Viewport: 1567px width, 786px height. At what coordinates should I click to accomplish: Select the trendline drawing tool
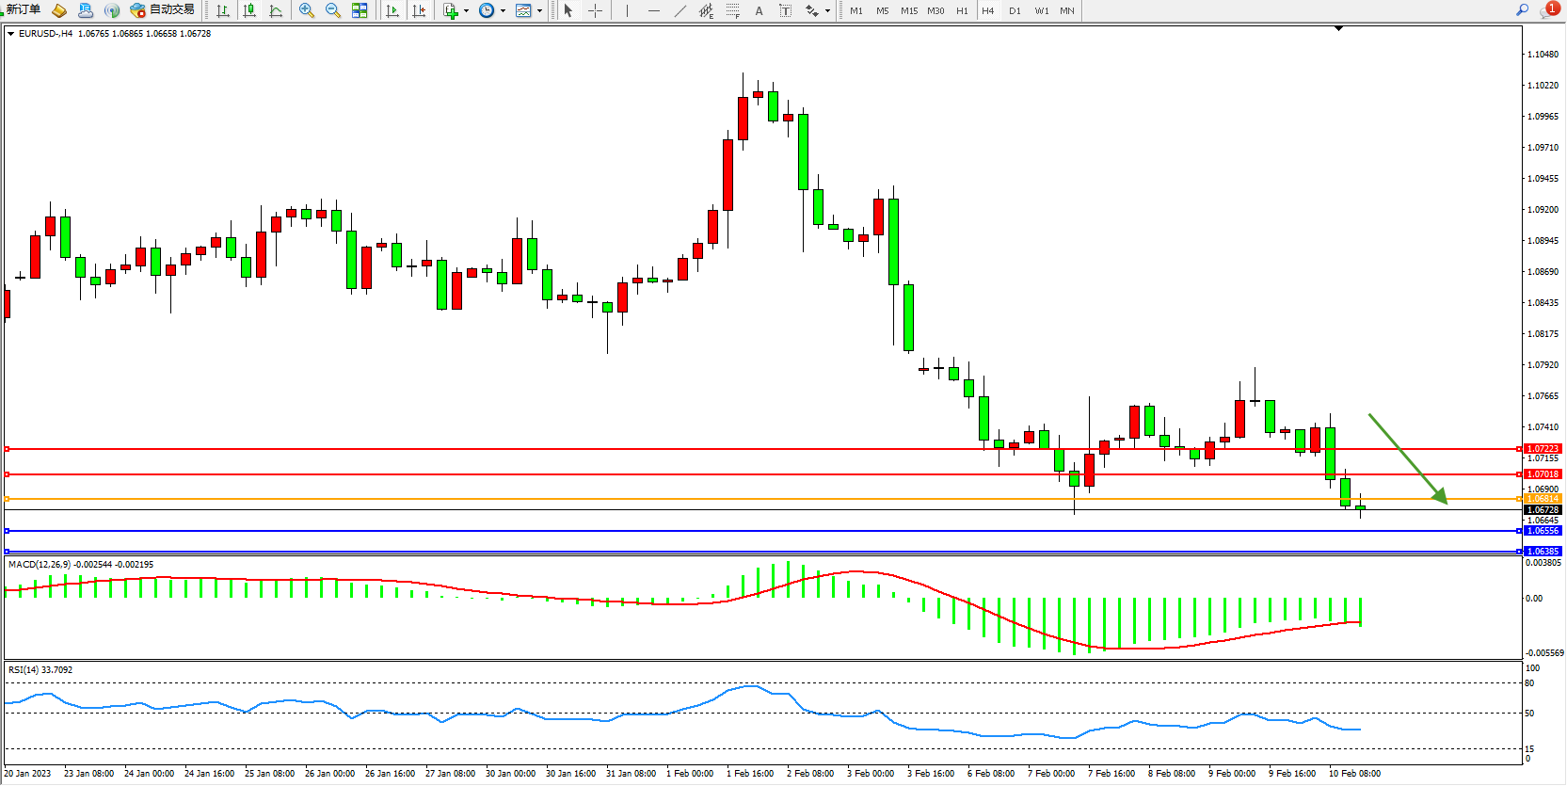point(680,10)
